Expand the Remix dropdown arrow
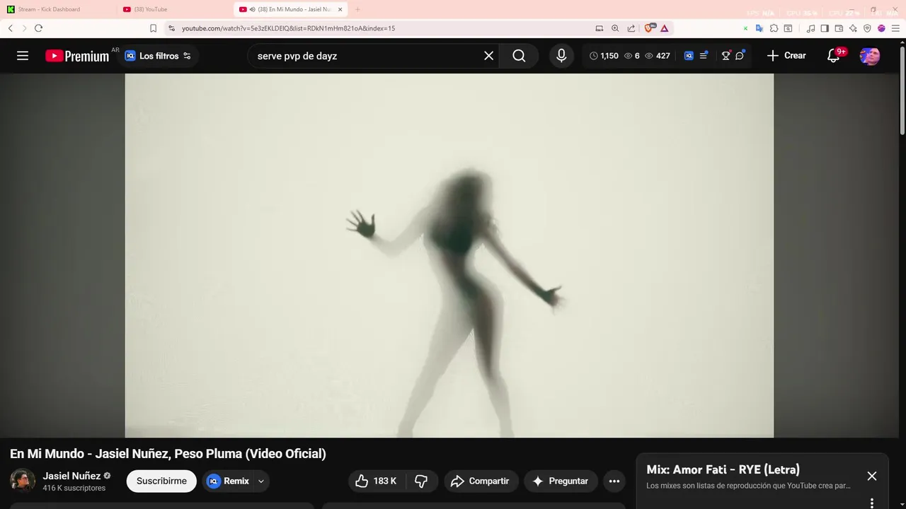 [x=261, y=481]
